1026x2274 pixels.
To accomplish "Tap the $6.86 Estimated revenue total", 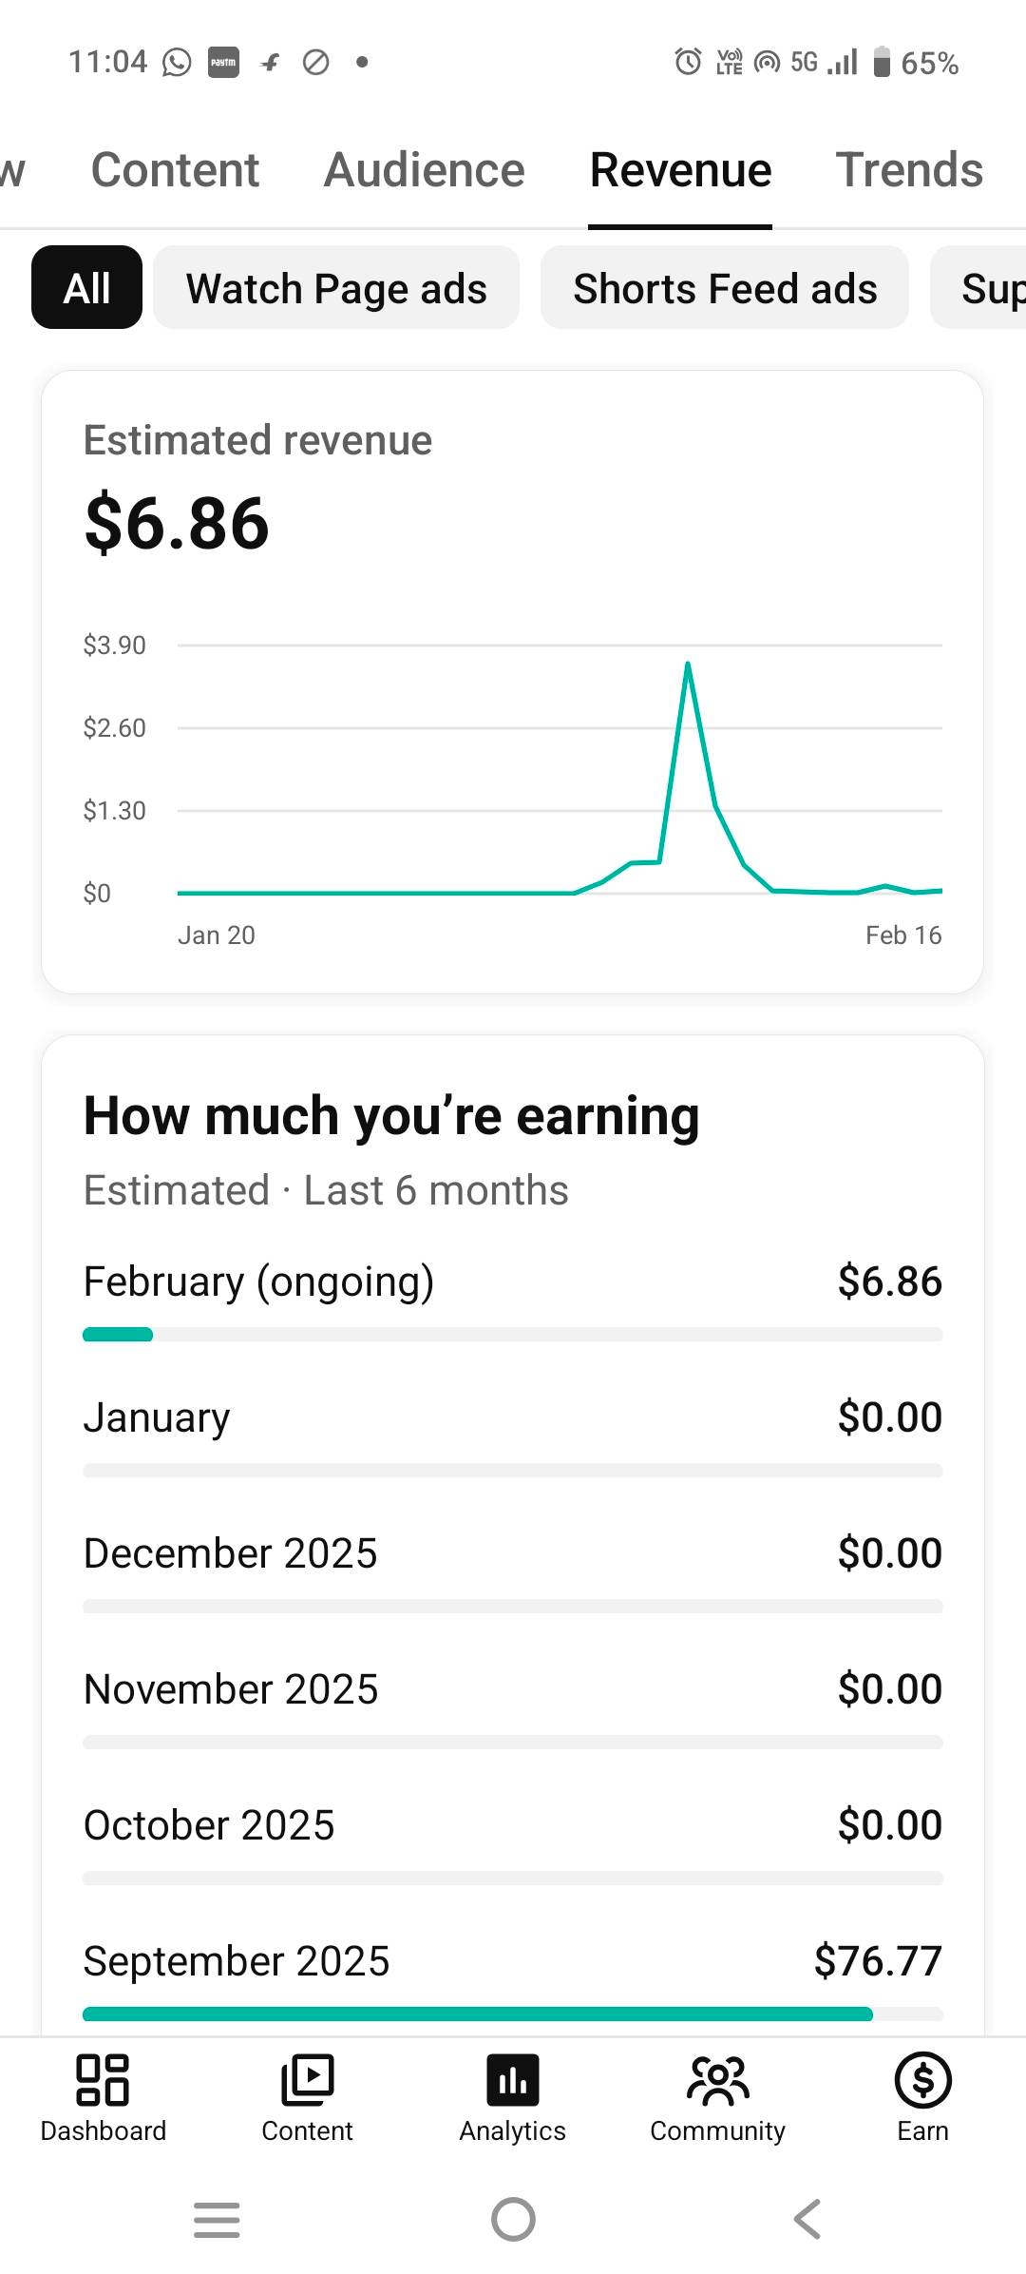I will pos(177,524).
